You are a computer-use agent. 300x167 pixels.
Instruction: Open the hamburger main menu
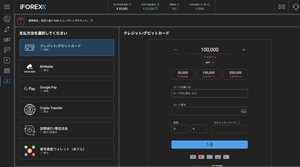click(7, 7)
